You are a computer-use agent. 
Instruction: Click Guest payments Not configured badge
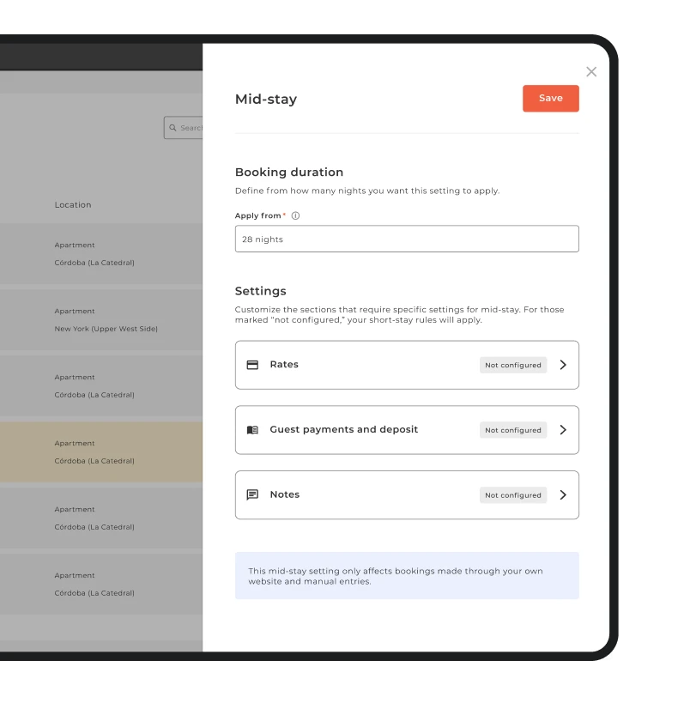coord(513,430)
